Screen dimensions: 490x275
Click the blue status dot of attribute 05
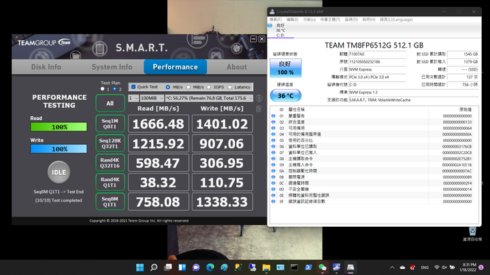(x=274, y=141)
